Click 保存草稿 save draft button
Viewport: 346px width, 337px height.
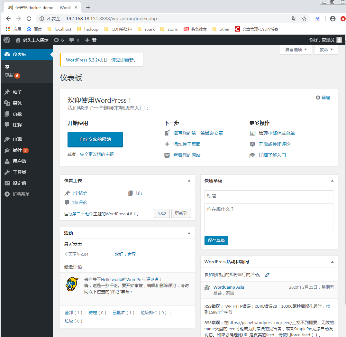click(x=216, y=240)
